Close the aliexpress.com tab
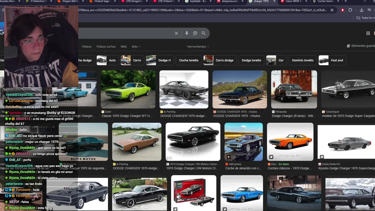 [x=243, y=1]
